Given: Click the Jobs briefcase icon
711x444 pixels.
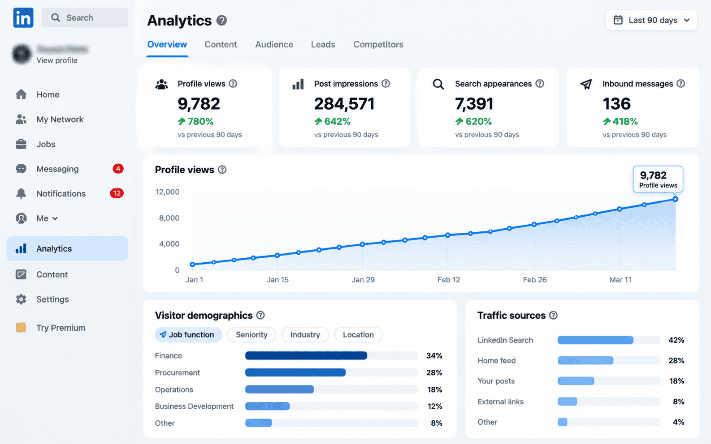Looking at the screenshot, I should (x=21, y=144).
